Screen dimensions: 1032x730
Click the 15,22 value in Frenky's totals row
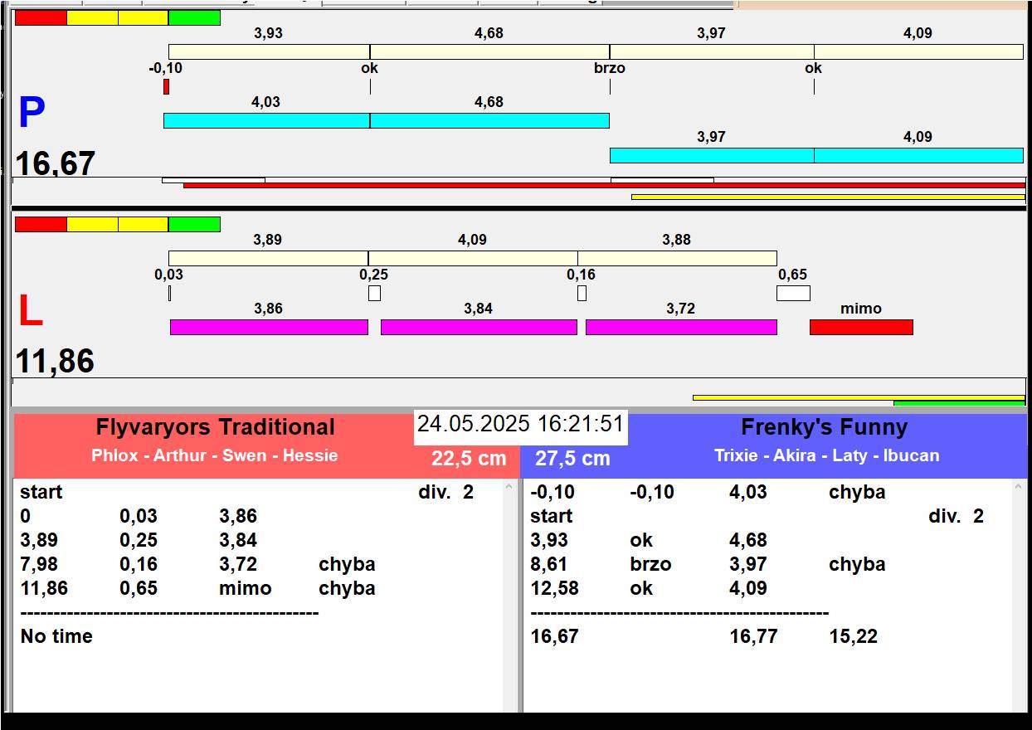click(853, 636)
